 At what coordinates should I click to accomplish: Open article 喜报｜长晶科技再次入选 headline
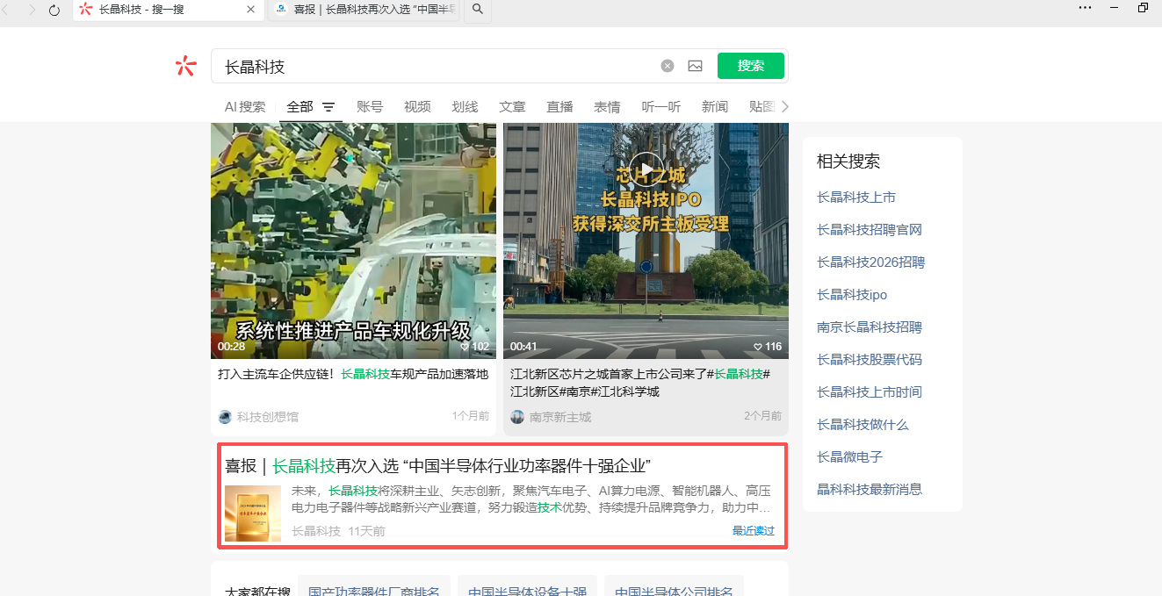click(437, 466)
